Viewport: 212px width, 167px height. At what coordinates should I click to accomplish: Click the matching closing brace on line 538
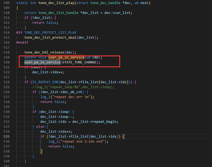[x=41, y=151]
